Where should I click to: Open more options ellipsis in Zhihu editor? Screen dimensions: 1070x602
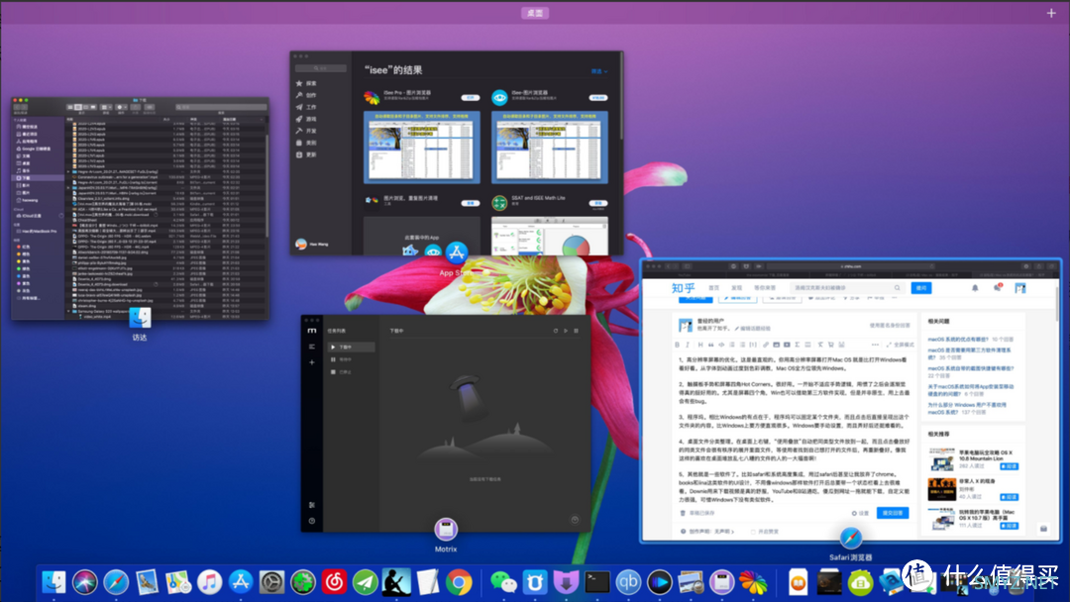(875, 345)
